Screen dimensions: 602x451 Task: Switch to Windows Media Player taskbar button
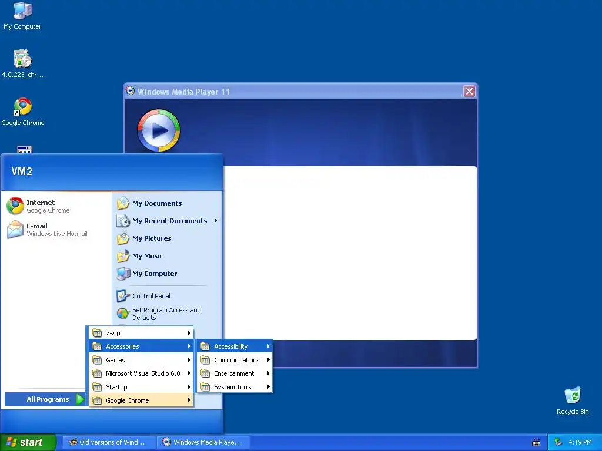203,442
